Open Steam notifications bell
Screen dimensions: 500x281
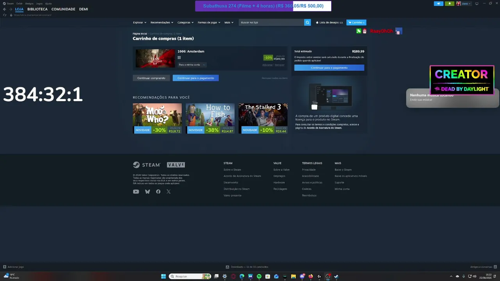point(449,4)
